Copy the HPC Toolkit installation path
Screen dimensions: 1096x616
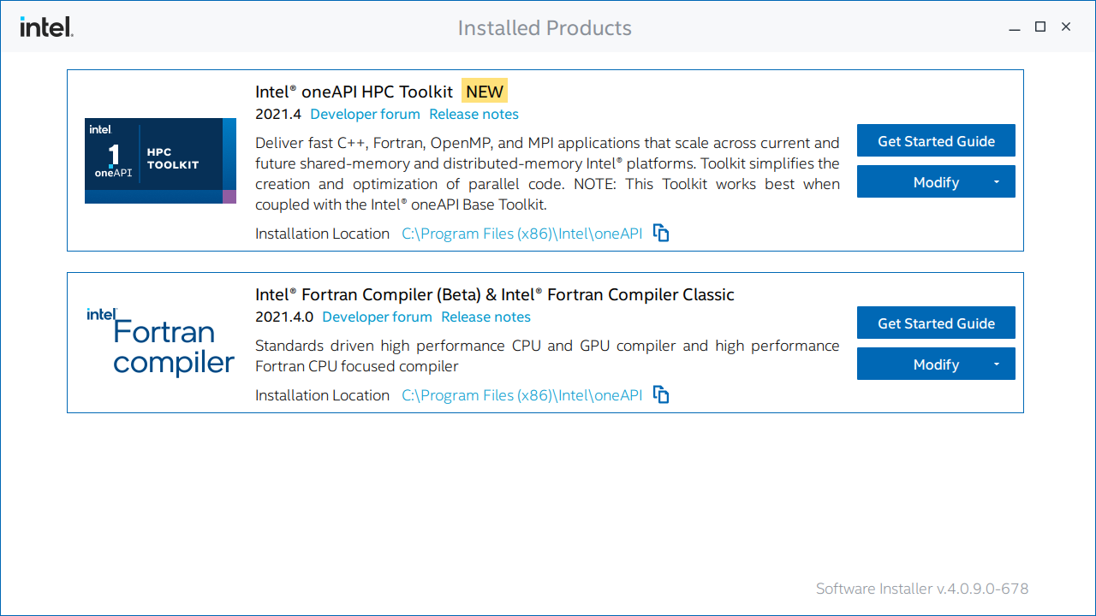tap(660, 233)
